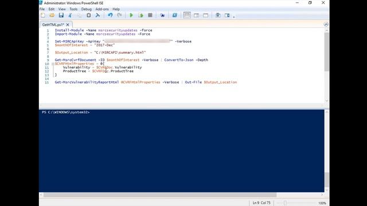Viewport: 367px width, 206px height.
Task: Click the Out-File command on line 15
Action: (x=193, y=82)
